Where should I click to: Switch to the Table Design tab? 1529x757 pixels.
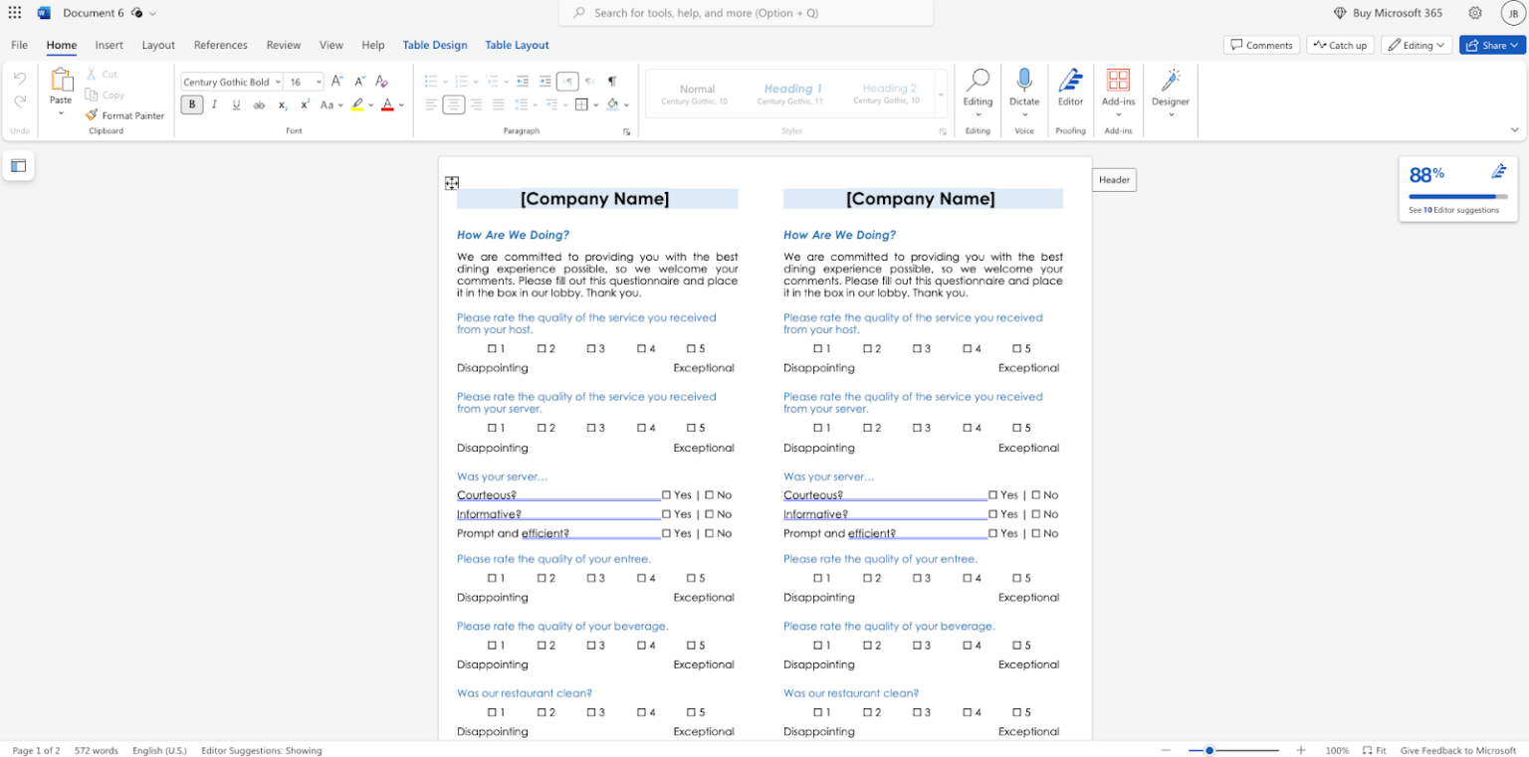tap(434, 45)
